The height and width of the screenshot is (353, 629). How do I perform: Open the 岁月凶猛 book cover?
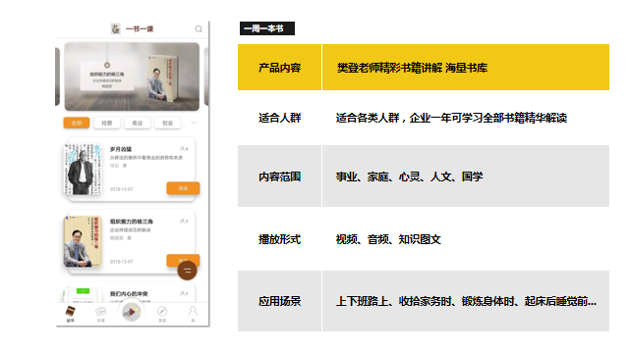click(x=83, y=169)
